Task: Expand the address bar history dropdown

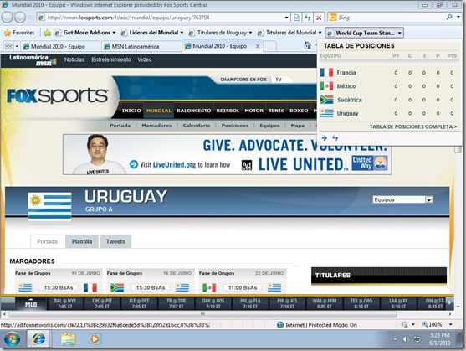Action: pyautogui.click(x=286, y=18)
